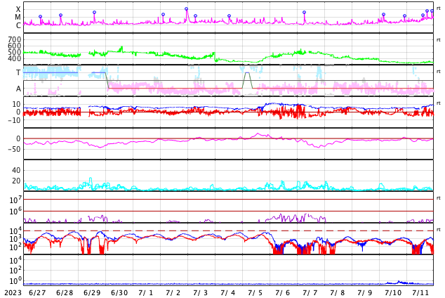Screen dimensions: 445x298
Task: Select the flare peak marker on 6/29
Action: point(95,13)
